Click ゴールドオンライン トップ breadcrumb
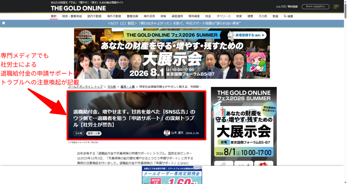This screenshot has height=184, width=347. coord(85,87)
